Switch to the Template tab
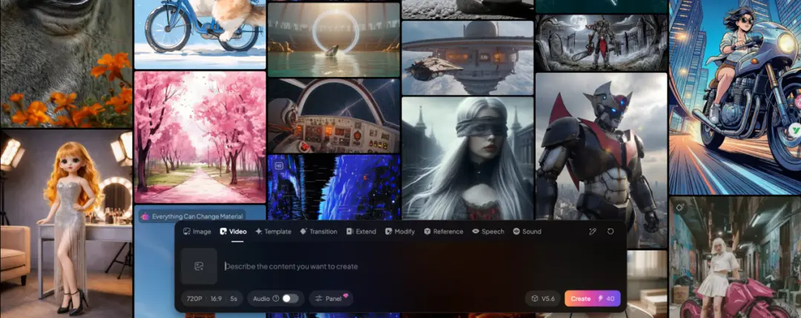This screenshot has width=801, height=318. click(x=273, y=231)
